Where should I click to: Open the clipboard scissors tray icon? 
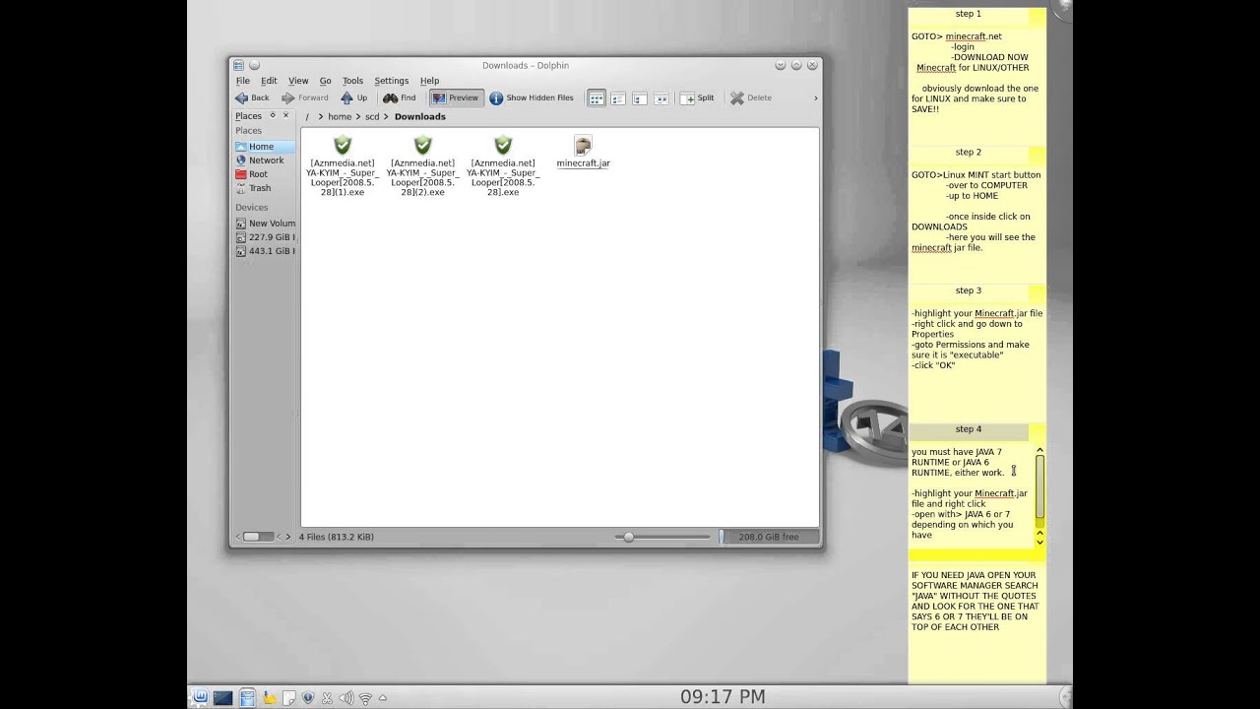[x=327, y=698]
